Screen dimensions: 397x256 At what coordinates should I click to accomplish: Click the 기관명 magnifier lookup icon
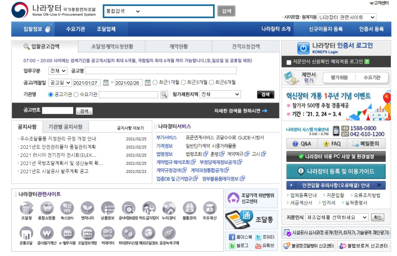click(164, 94)
